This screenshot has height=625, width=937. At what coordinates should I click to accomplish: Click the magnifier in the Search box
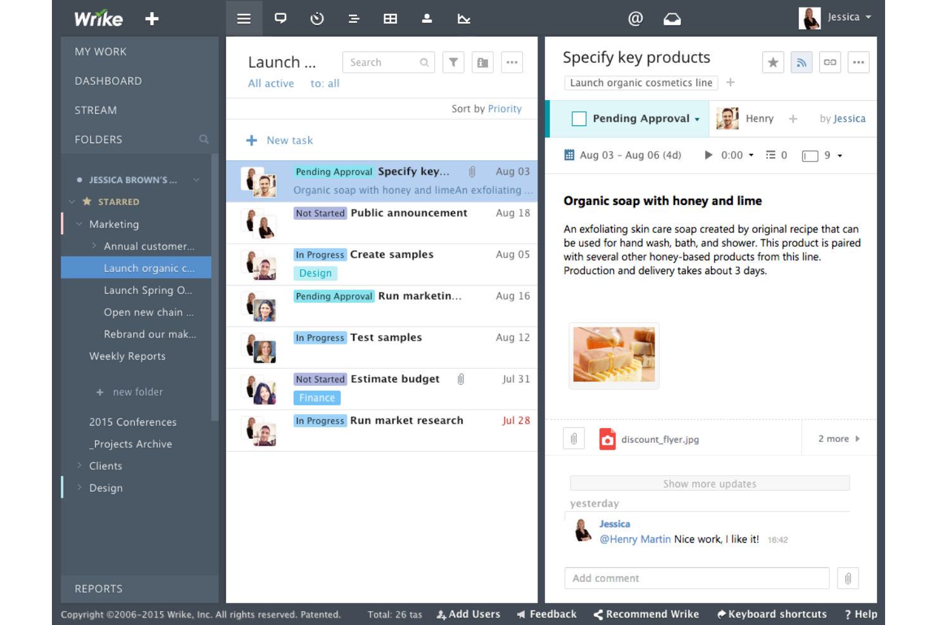click(x=424, y=62)
